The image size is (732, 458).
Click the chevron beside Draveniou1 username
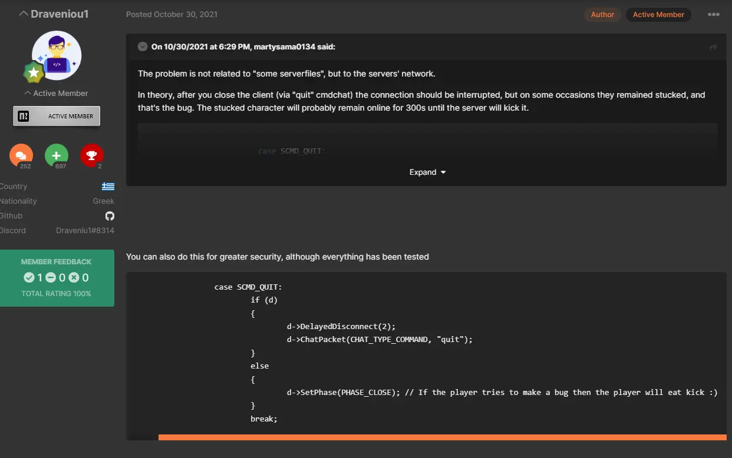tap(23, 14)
